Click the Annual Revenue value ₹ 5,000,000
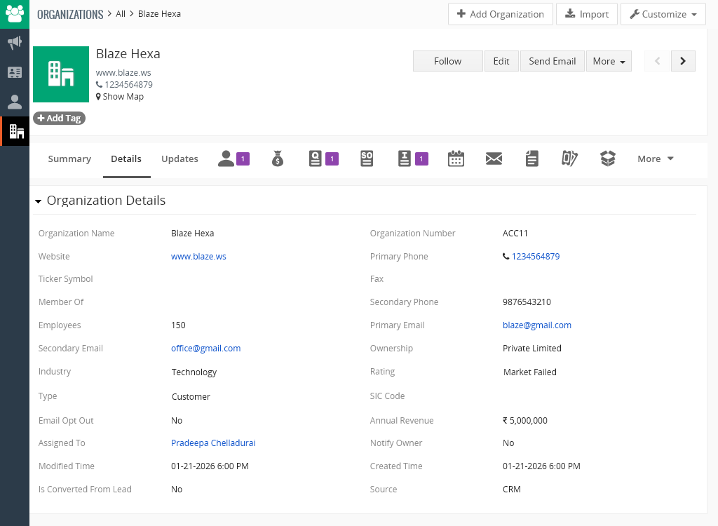This screenshot has width=718, height=526. [x=524, y=421]
